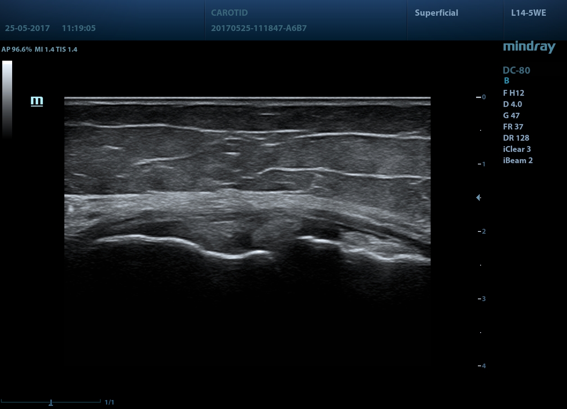Click the gain G 47 parameter
567x409 pixels.
coord(511,116)
